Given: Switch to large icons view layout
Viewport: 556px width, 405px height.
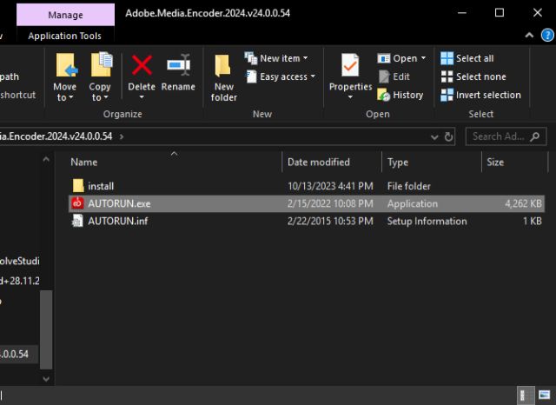Looking at the screenshot, I should click(544, 395).
